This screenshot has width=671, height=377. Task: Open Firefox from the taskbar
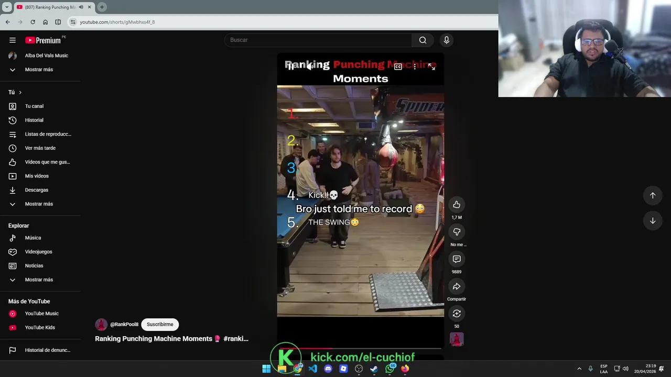tap(405, 369)
